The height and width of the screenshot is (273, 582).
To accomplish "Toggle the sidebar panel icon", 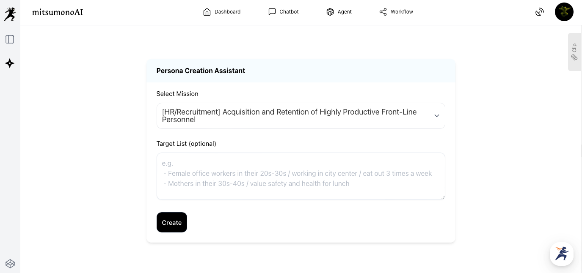I will [x=10, y=39].
